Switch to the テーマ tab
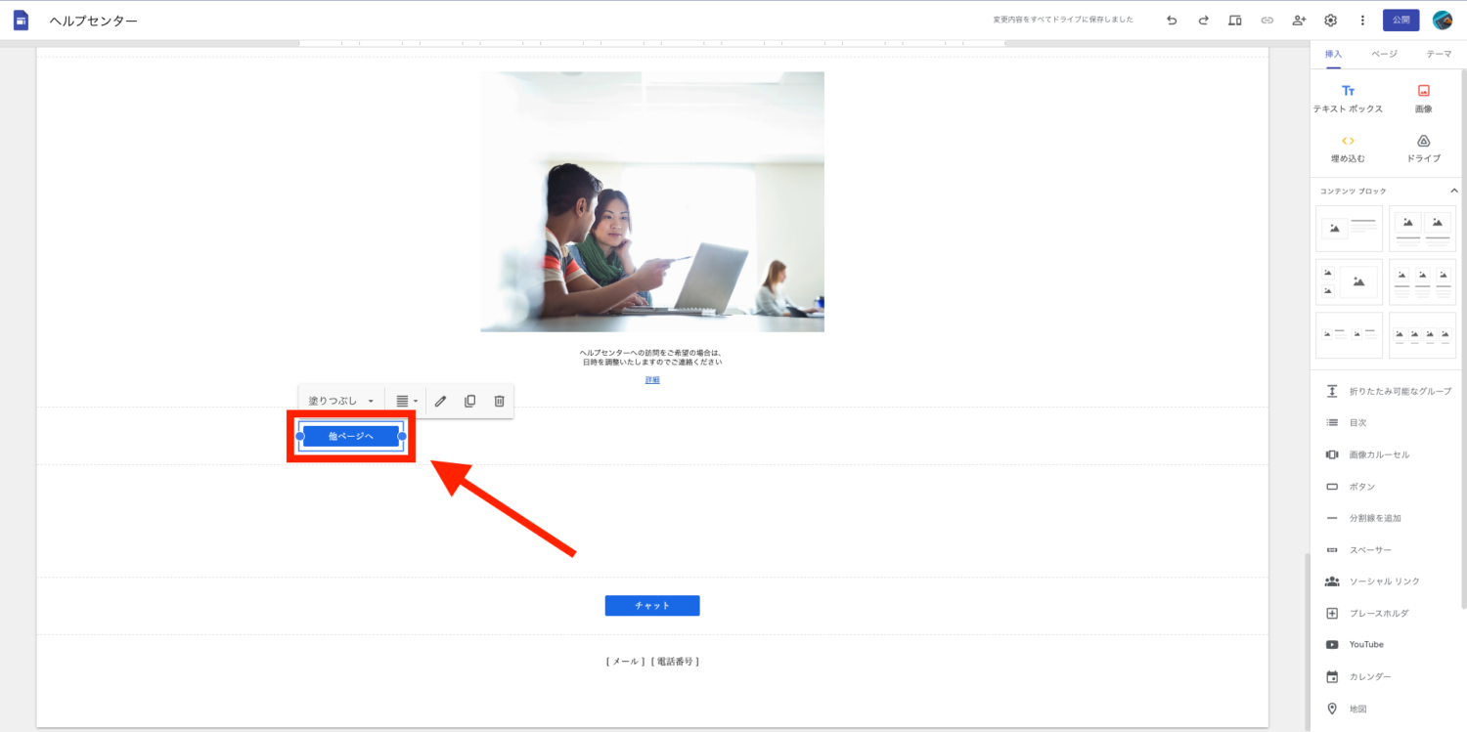This screenshot has width=1467, height=732. coord(1439,54)
